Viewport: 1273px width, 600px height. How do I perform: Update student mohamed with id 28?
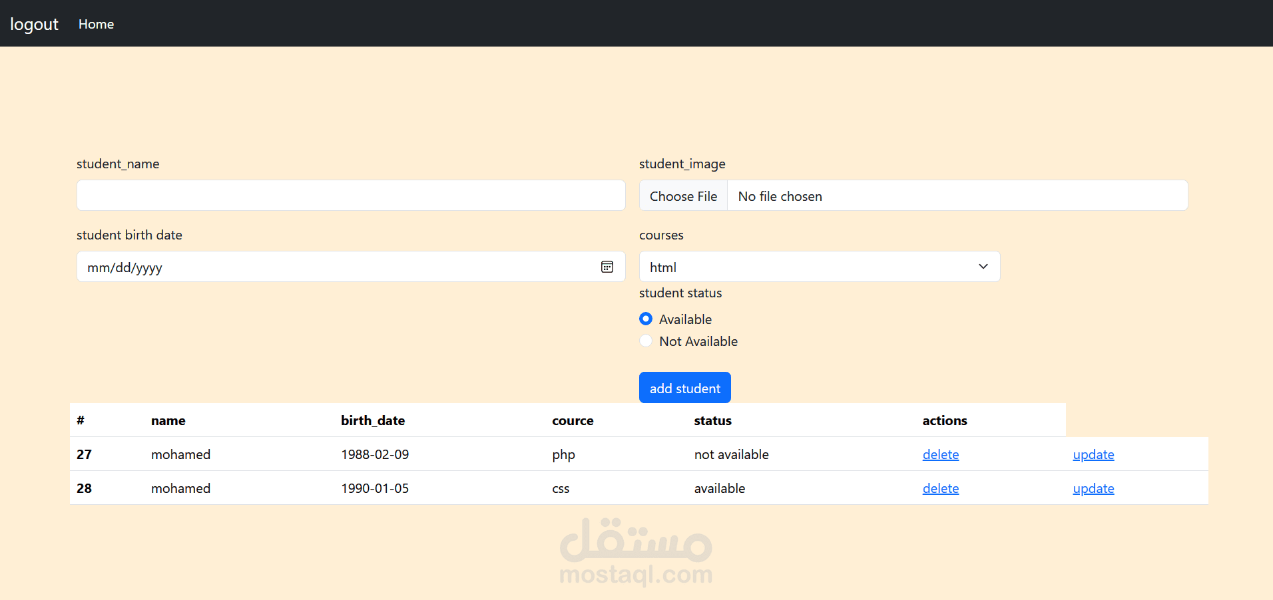(1093, 488)
